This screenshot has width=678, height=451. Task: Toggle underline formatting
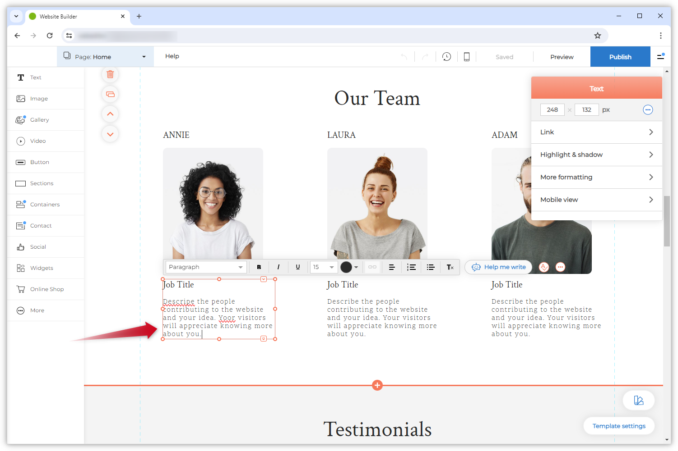coord(298,267)
